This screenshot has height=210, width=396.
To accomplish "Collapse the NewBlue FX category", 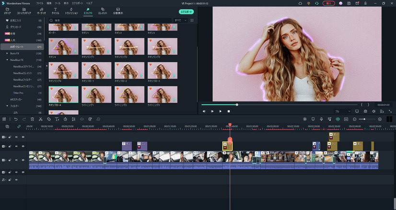I will pos(7,60).
